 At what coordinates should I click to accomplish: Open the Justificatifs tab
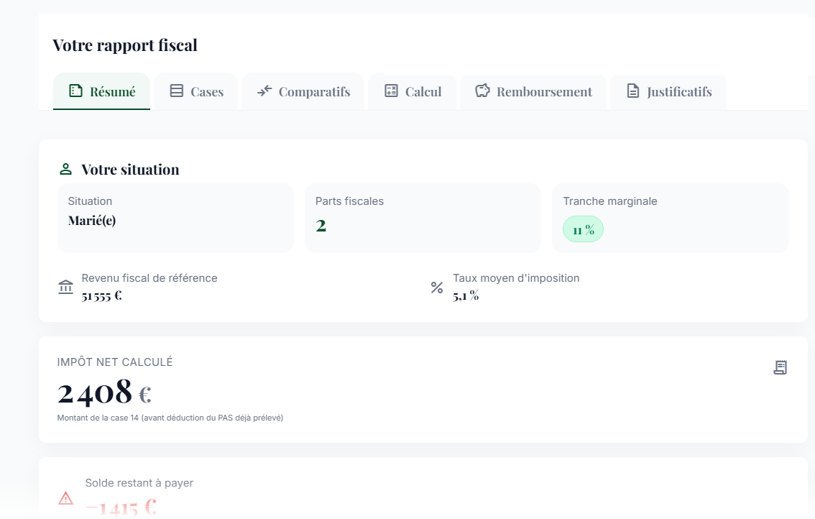click(x=668, y=92)
